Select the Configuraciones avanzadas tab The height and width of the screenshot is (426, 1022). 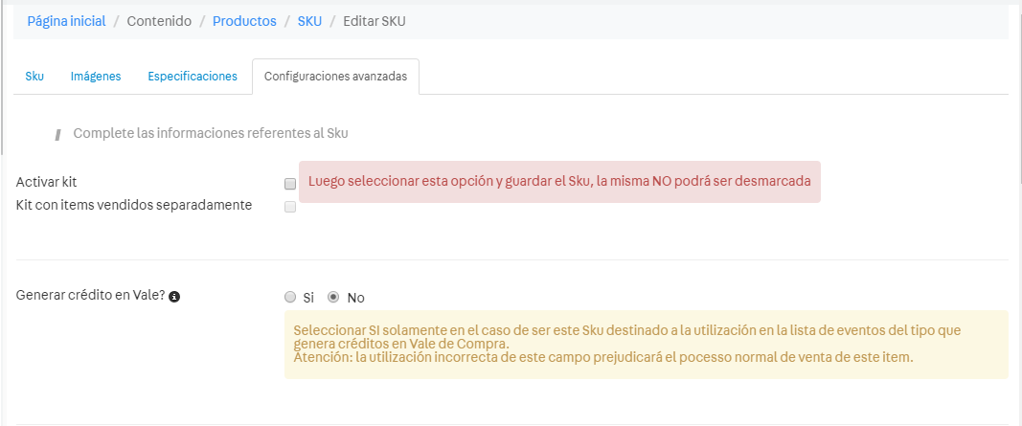[335, 77]
